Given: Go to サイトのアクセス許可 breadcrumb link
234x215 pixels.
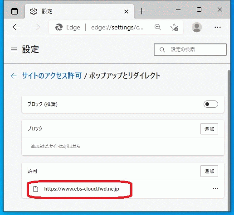Looking at the screenshot, I should pos(52,76).
